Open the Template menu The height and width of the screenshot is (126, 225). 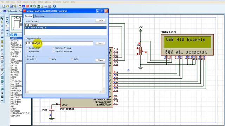[x=57, y=2]
